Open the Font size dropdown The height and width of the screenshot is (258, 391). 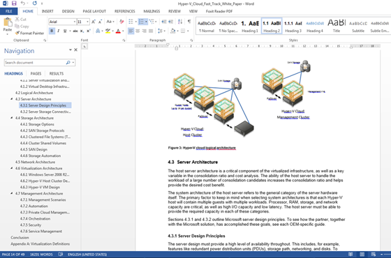click(87, 22)
